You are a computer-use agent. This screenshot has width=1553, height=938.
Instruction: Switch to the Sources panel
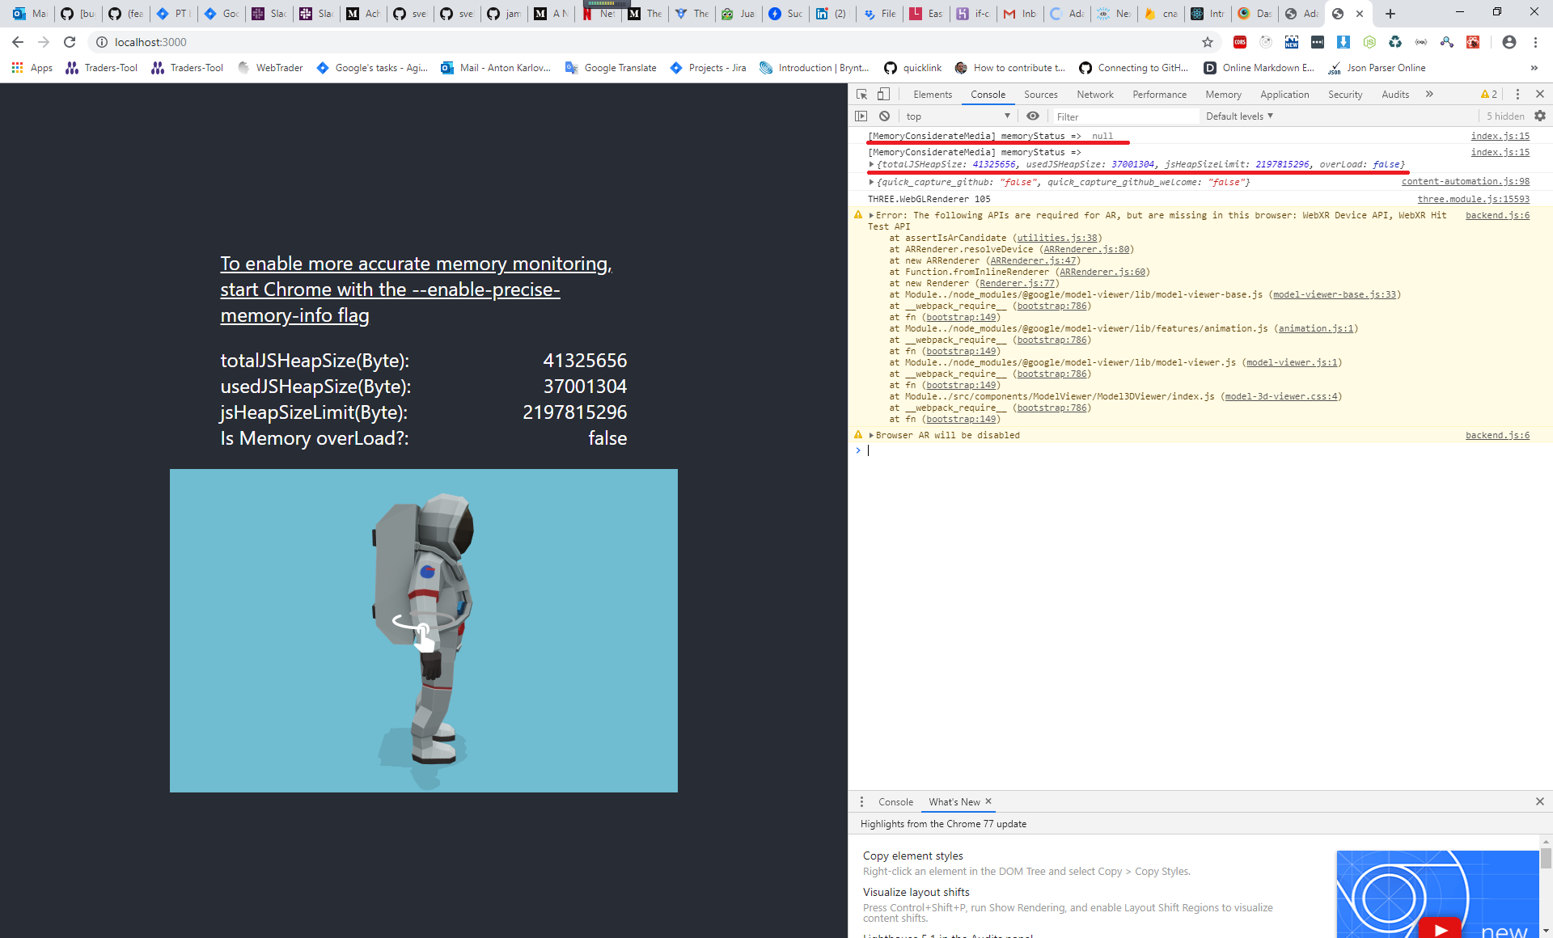(1040, 95)
